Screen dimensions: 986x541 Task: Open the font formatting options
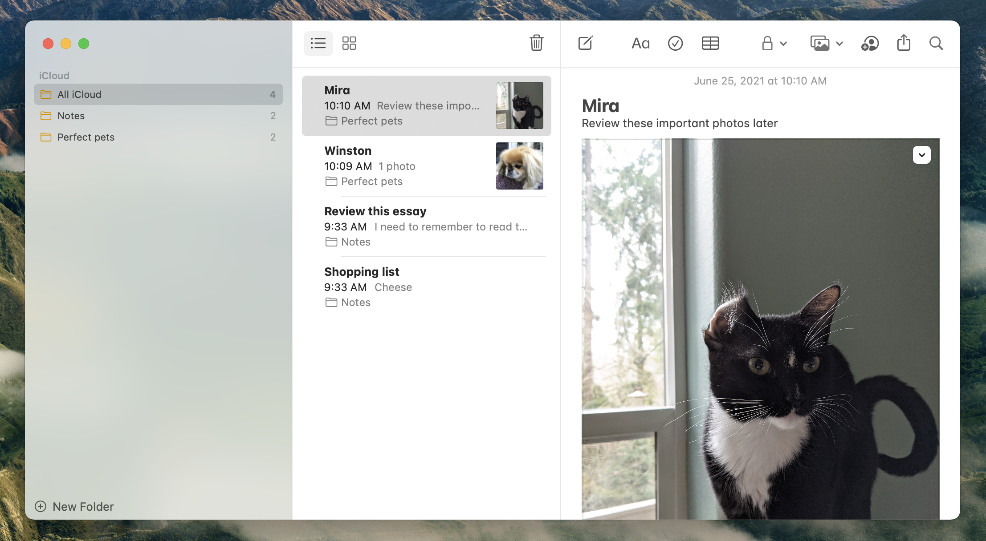point(640,43)
